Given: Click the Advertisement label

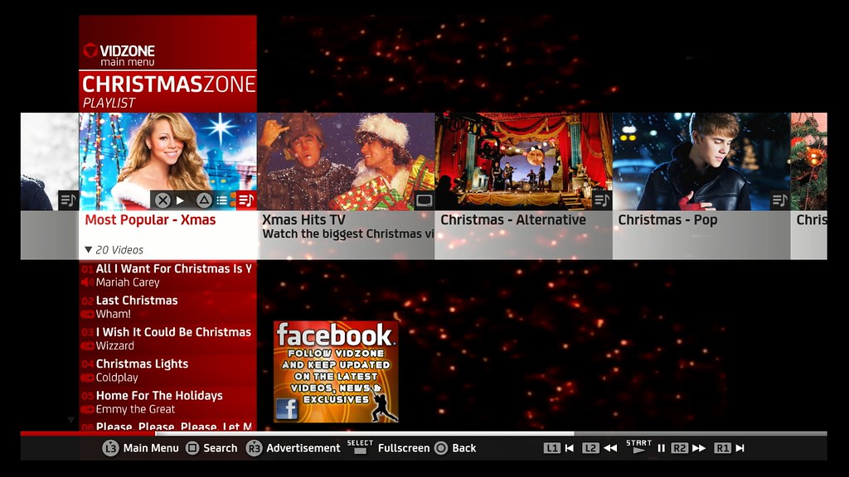Looking at the screenshot, I should [303, 448].
